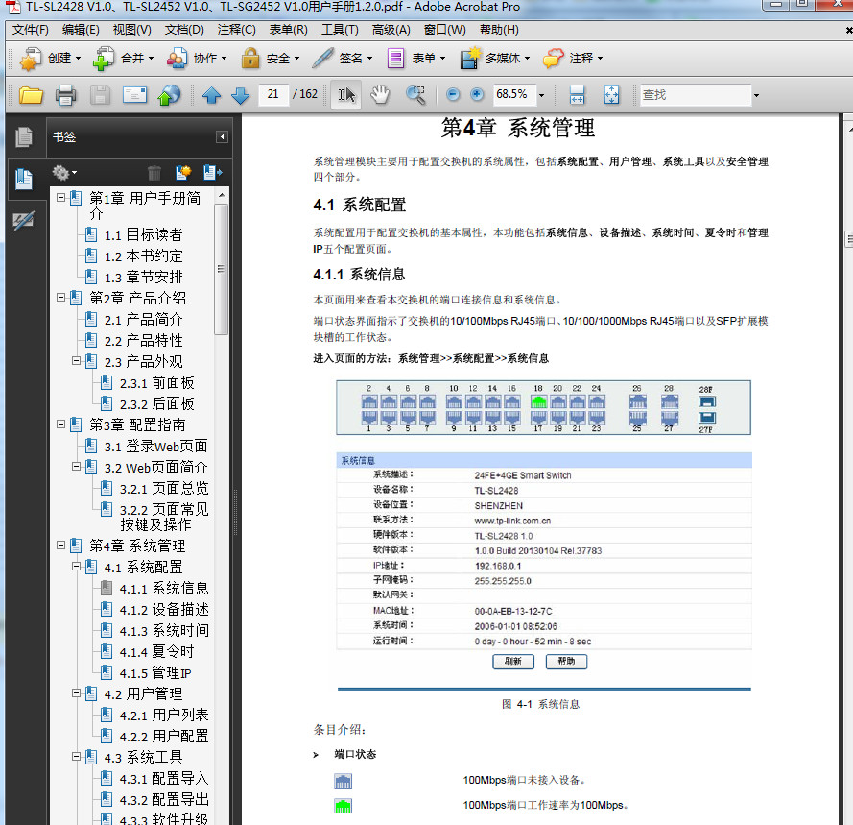Click the 帮助 button in the page
The image size is (853, 825).
566,661
